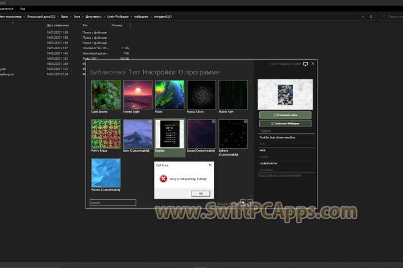The width and height of the screenshot is (403, 268).
Task: Click the Документы breadcrumb segment
Action: coord(93,17)
